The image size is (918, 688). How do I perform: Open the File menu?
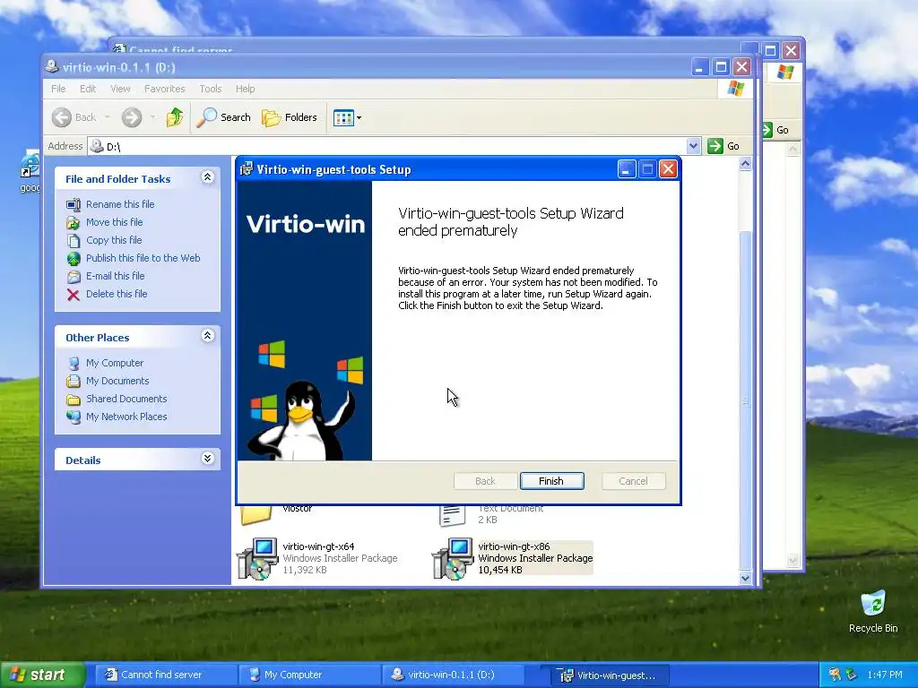(x=58, y=89)
